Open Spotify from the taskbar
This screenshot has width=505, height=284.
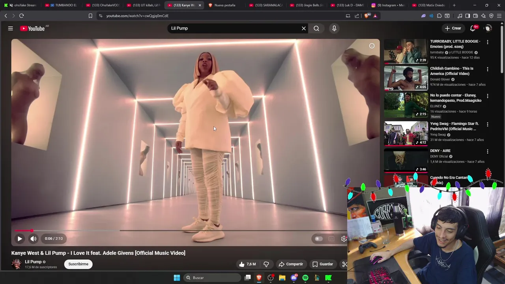click(305, 278)
